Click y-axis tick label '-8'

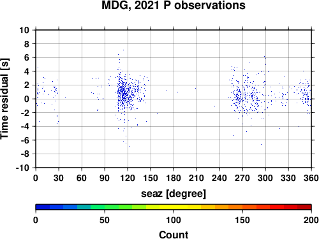(x=25, y=154)
